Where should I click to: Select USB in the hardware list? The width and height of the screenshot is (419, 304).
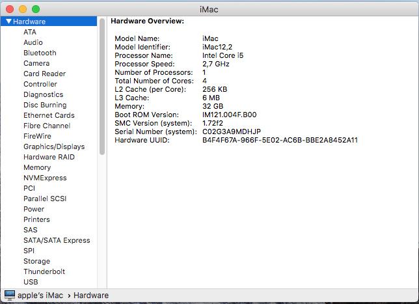tap(31, 282)
